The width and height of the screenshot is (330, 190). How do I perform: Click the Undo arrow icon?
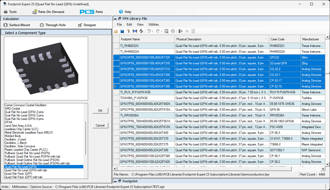click(149, 31)
